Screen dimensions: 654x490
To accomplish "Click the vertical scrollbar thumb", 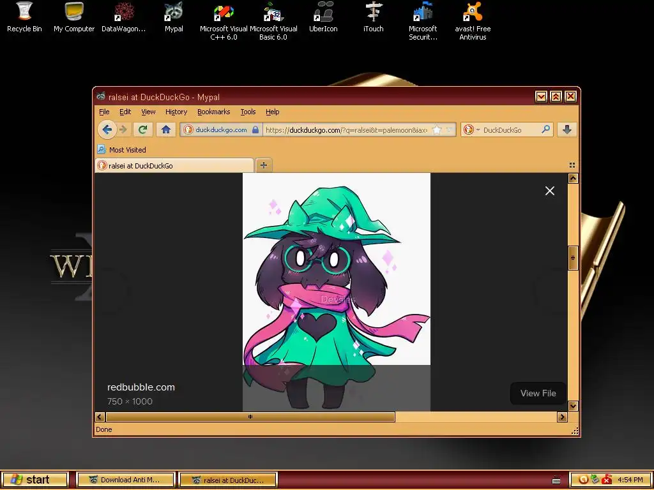I will (x=573, y=258).
